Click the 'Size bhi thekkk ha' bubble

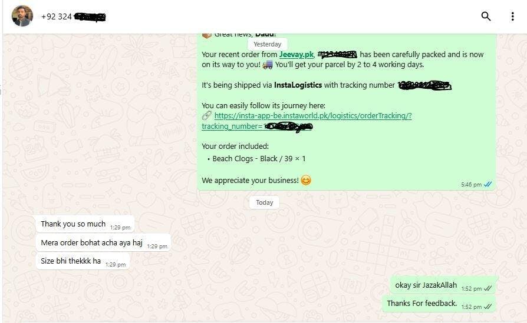(83, 261)
